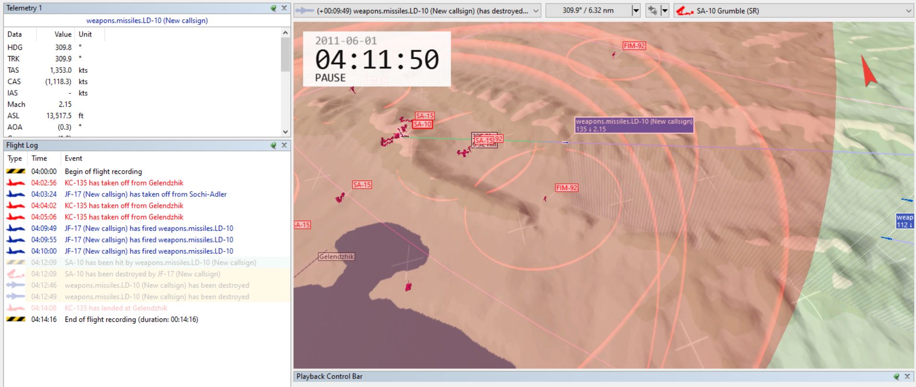Click blue aircraft icon of 04:03:24 entry

tap(15, 194)
